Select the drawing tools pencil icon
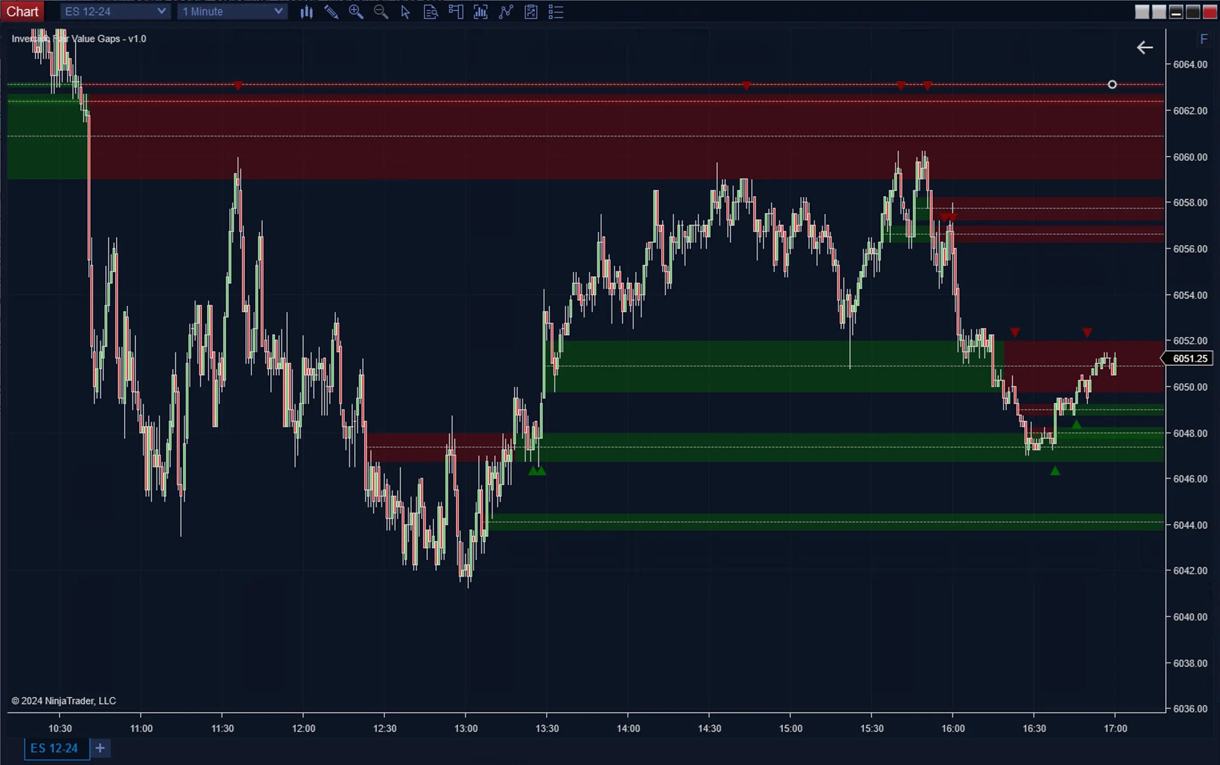Viewport: 1220px width, 765px height. pos(331,12)
